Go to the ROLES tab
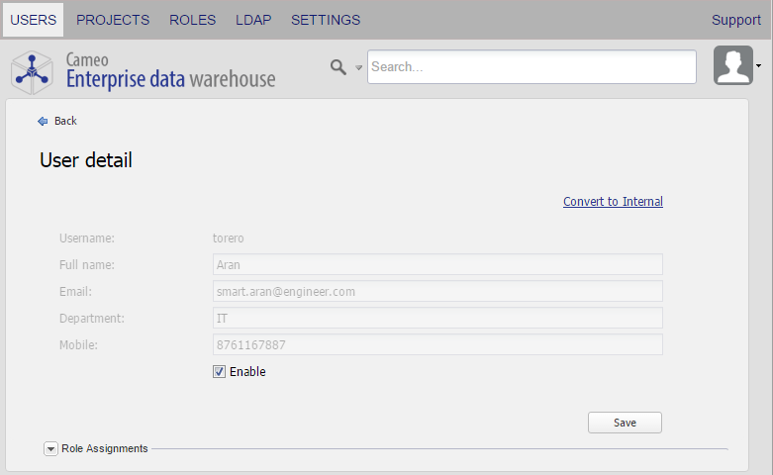 coord(192,20)
